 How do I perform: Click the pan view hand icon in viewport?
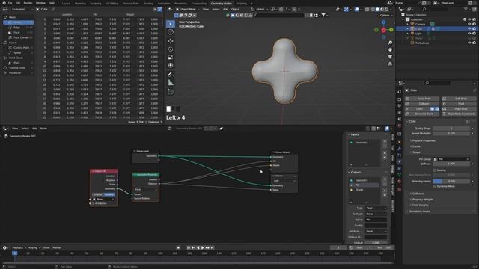coord(390,49)
